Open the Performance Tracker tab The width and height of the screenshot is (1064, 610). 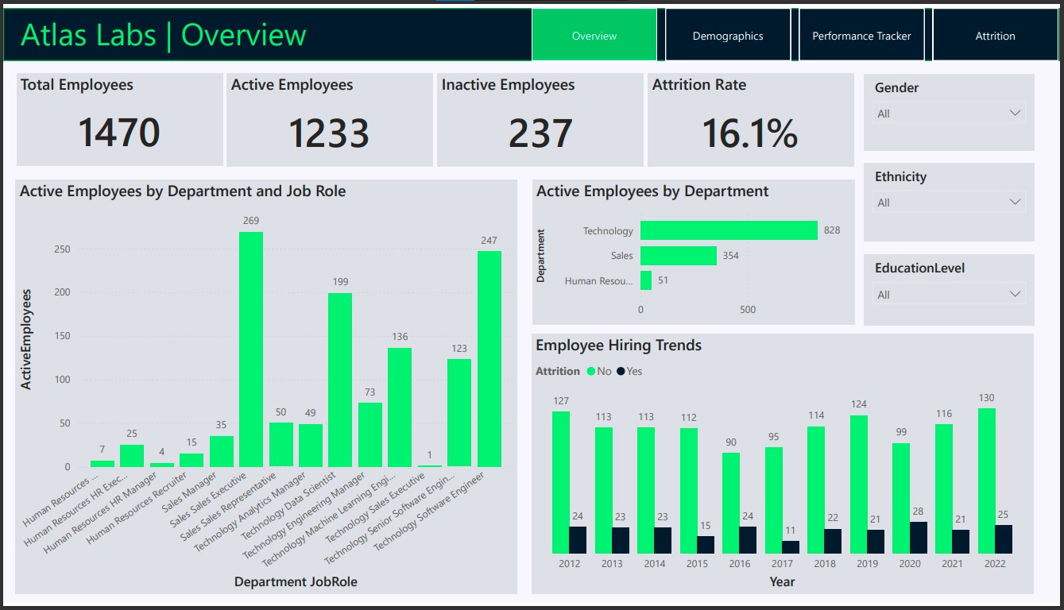coord(861,36)
